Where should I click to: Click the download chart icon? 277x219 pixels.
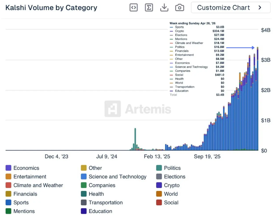pos(164,8)
